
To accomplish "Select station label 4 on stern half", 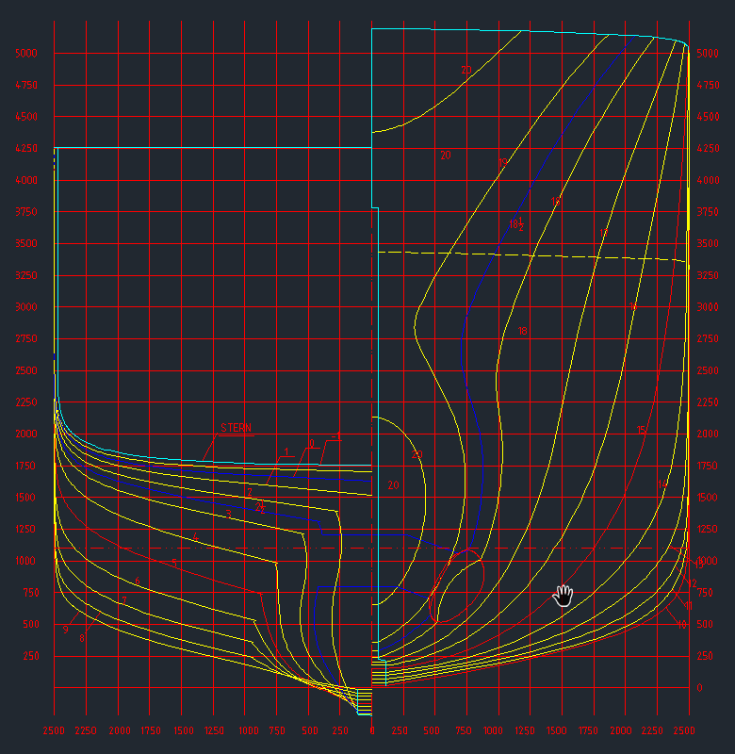I will [195, 538].
